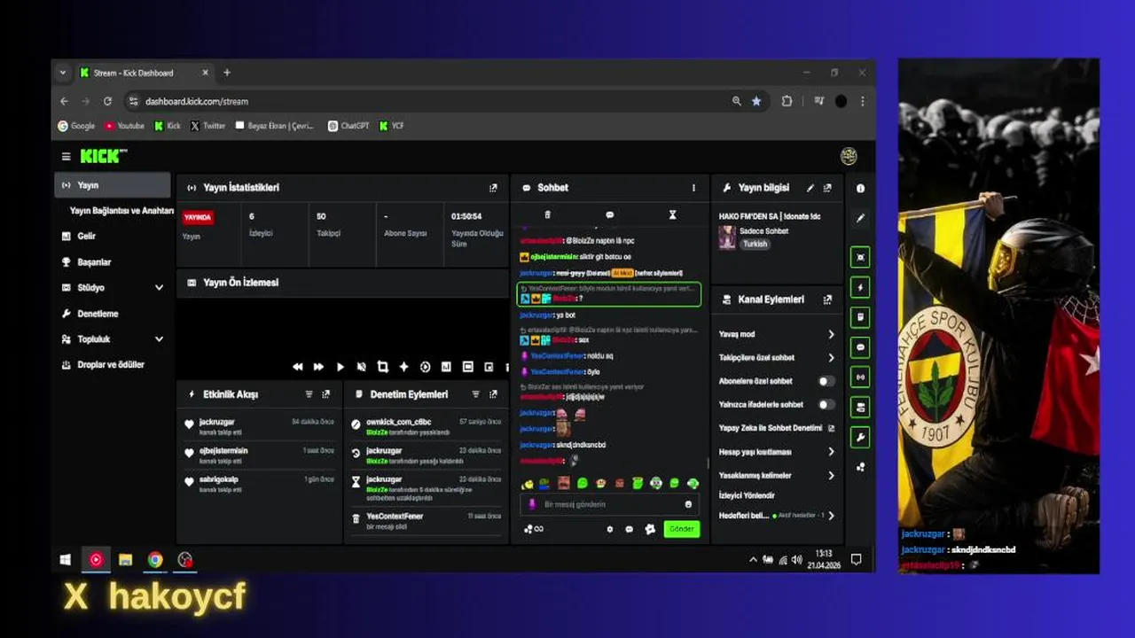Open the Kick hamburger menu

pyautogui.click(x=66, y=157)
